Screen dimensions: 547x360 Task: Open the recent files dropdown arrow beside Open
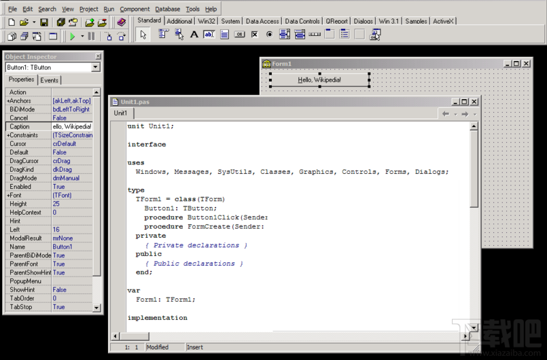tap(34, 22)
